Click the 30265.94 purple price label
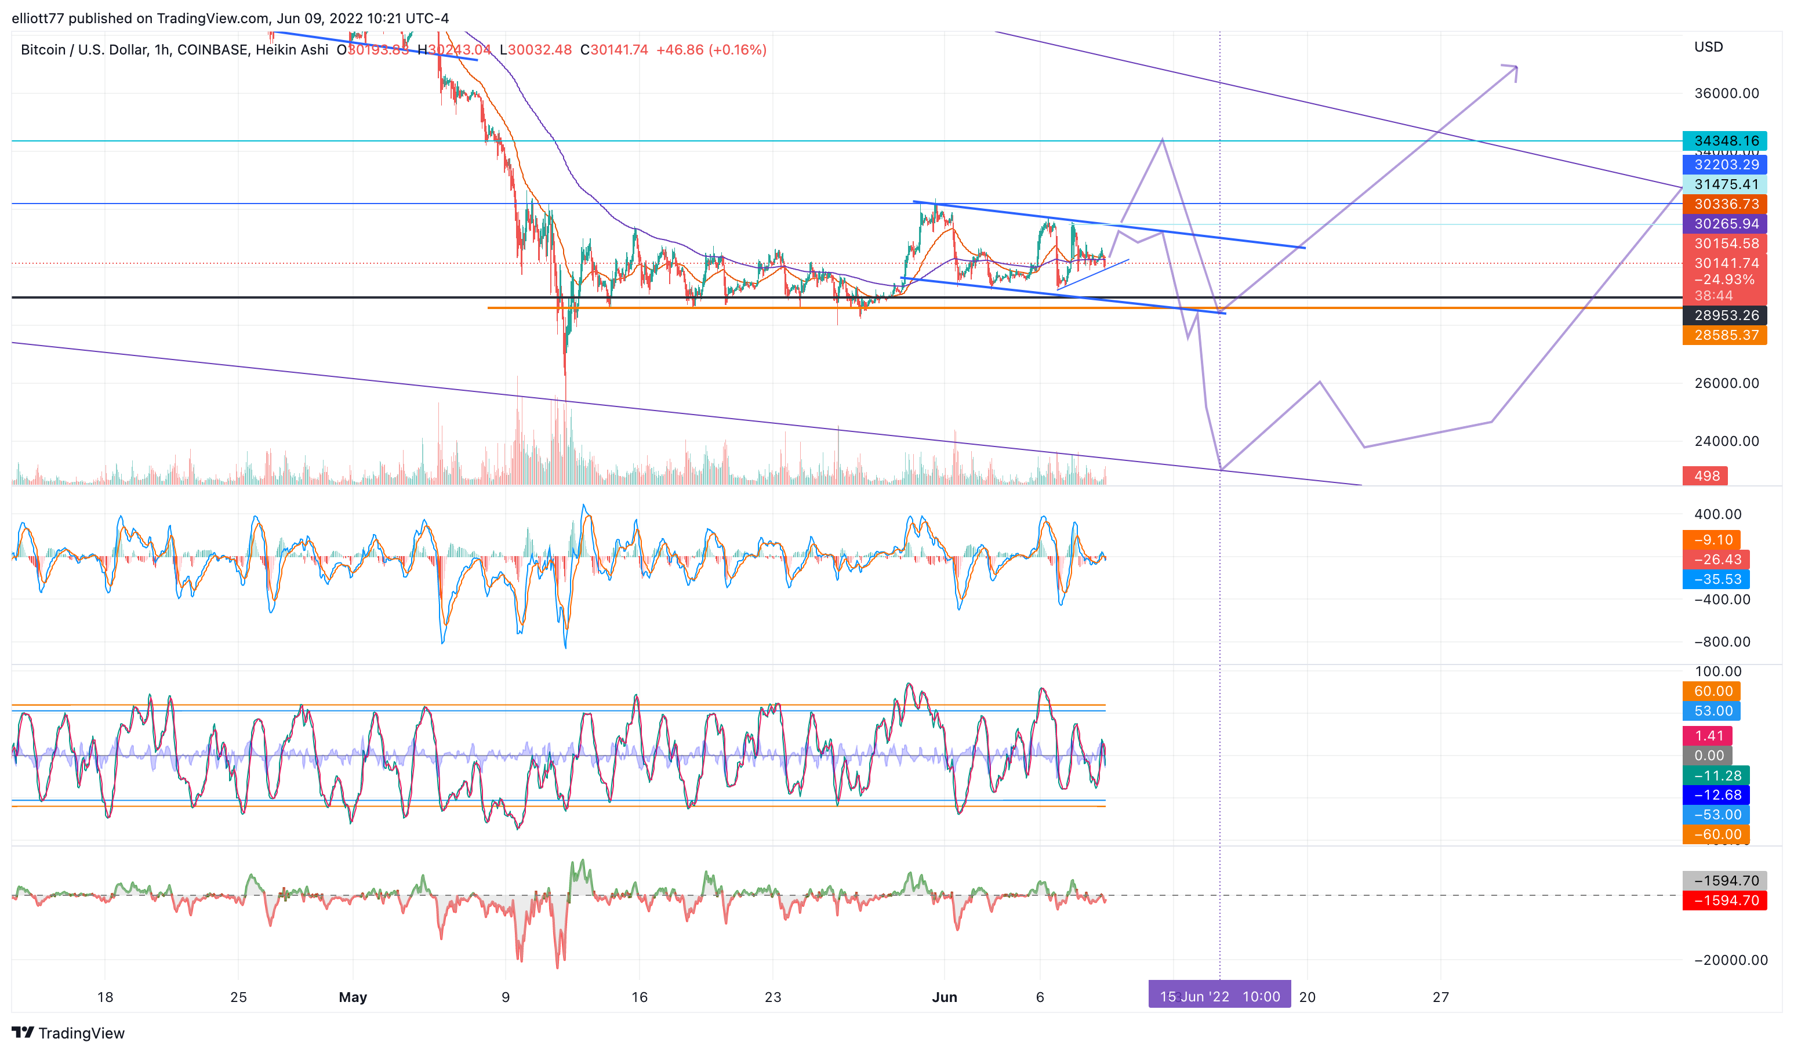The height and width of the screenshot is (1053, 1794). (1724, 224)
